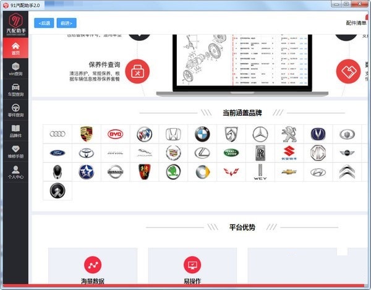Click the 保养件查询 heading text
The image size is (371, 290).
tap(104, 64)
